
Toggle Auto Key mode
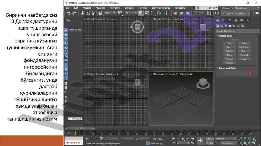(x=210, y=139)
